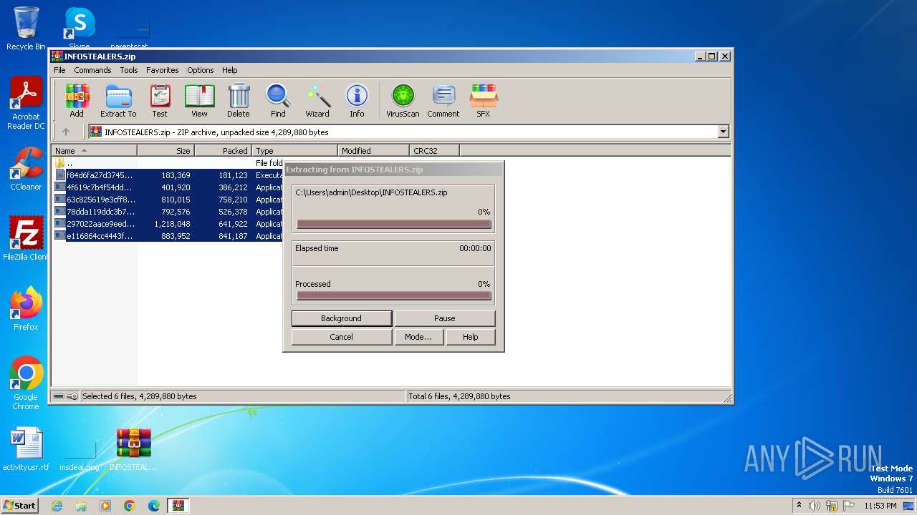Click the Extract To toolbar icon
Viewport: 917px width, 515px height.
click(x=118, y=100)
